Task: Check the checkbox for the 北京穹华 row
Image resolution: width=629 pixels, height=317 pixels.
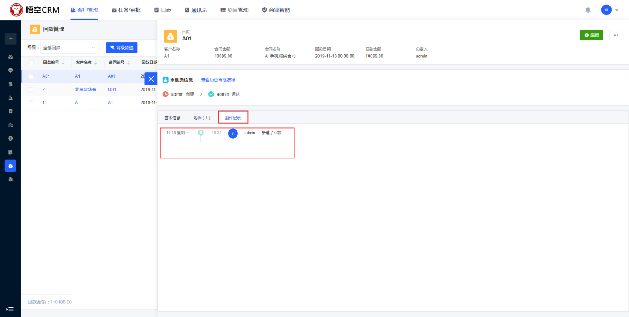Action: point(31,90)
